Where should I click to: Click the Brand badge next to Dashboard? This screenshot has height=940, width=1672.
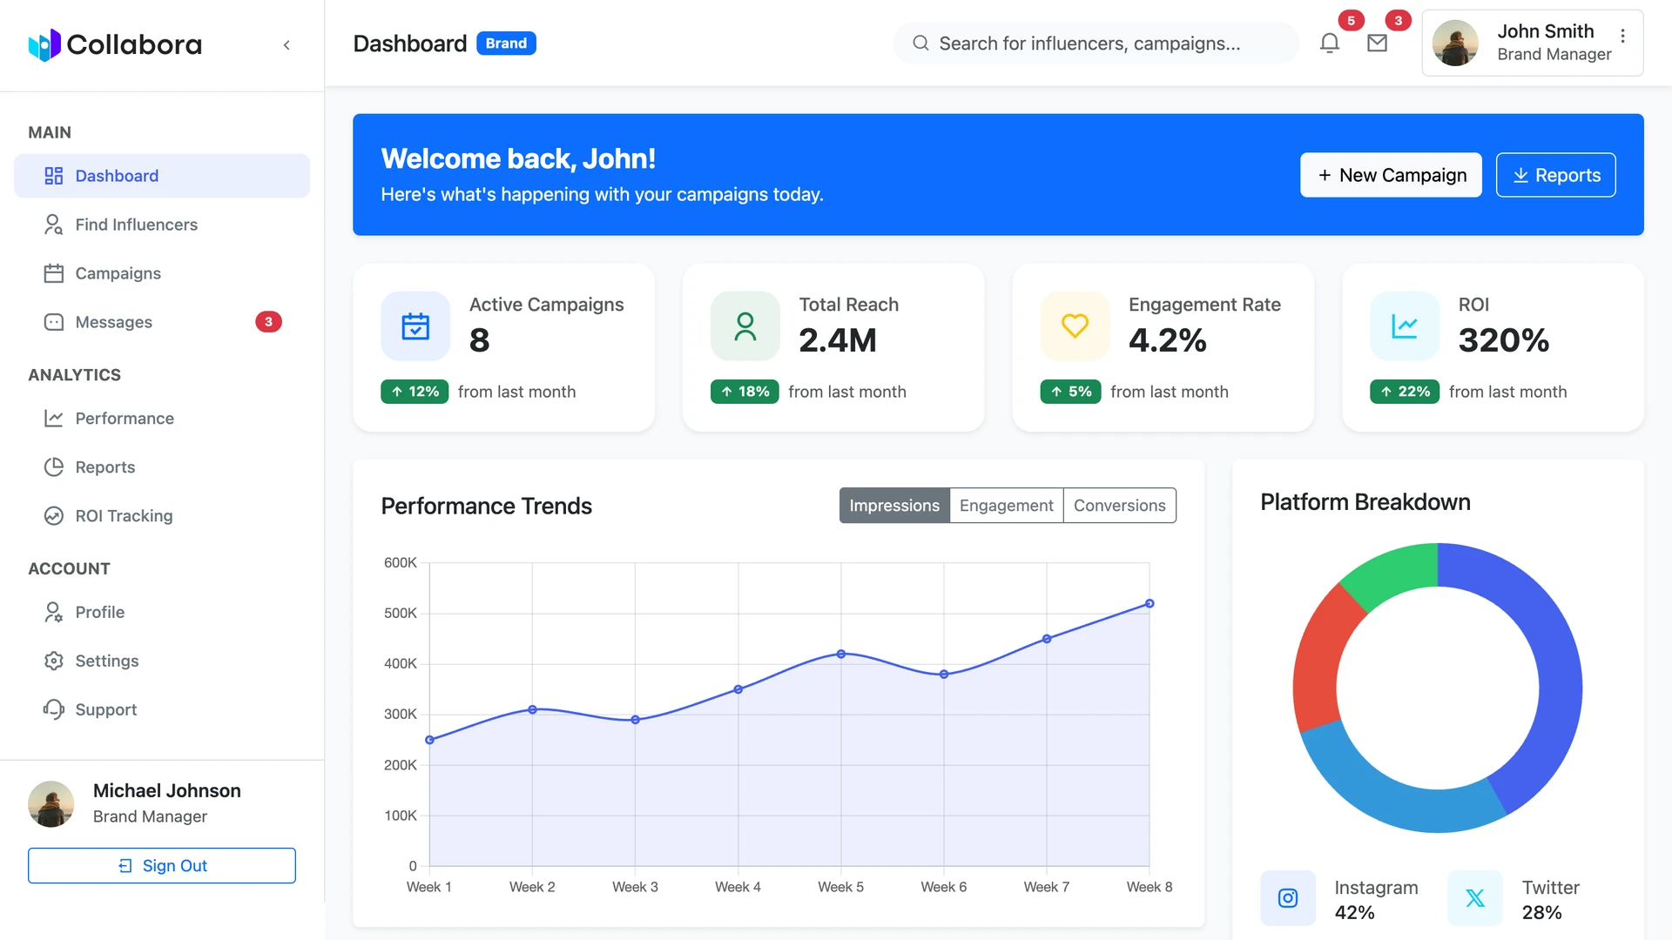[x=506, y=44]
